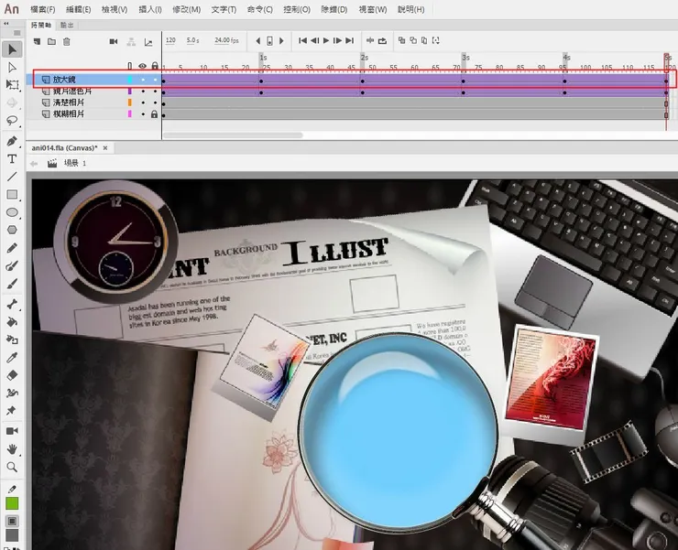
Task: Step back one frame
Action: 315,40
